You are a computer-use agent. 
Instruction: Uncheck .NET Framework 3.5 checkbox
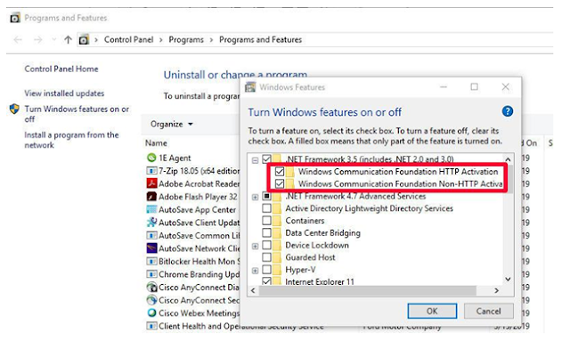click(x=266, y=158)
